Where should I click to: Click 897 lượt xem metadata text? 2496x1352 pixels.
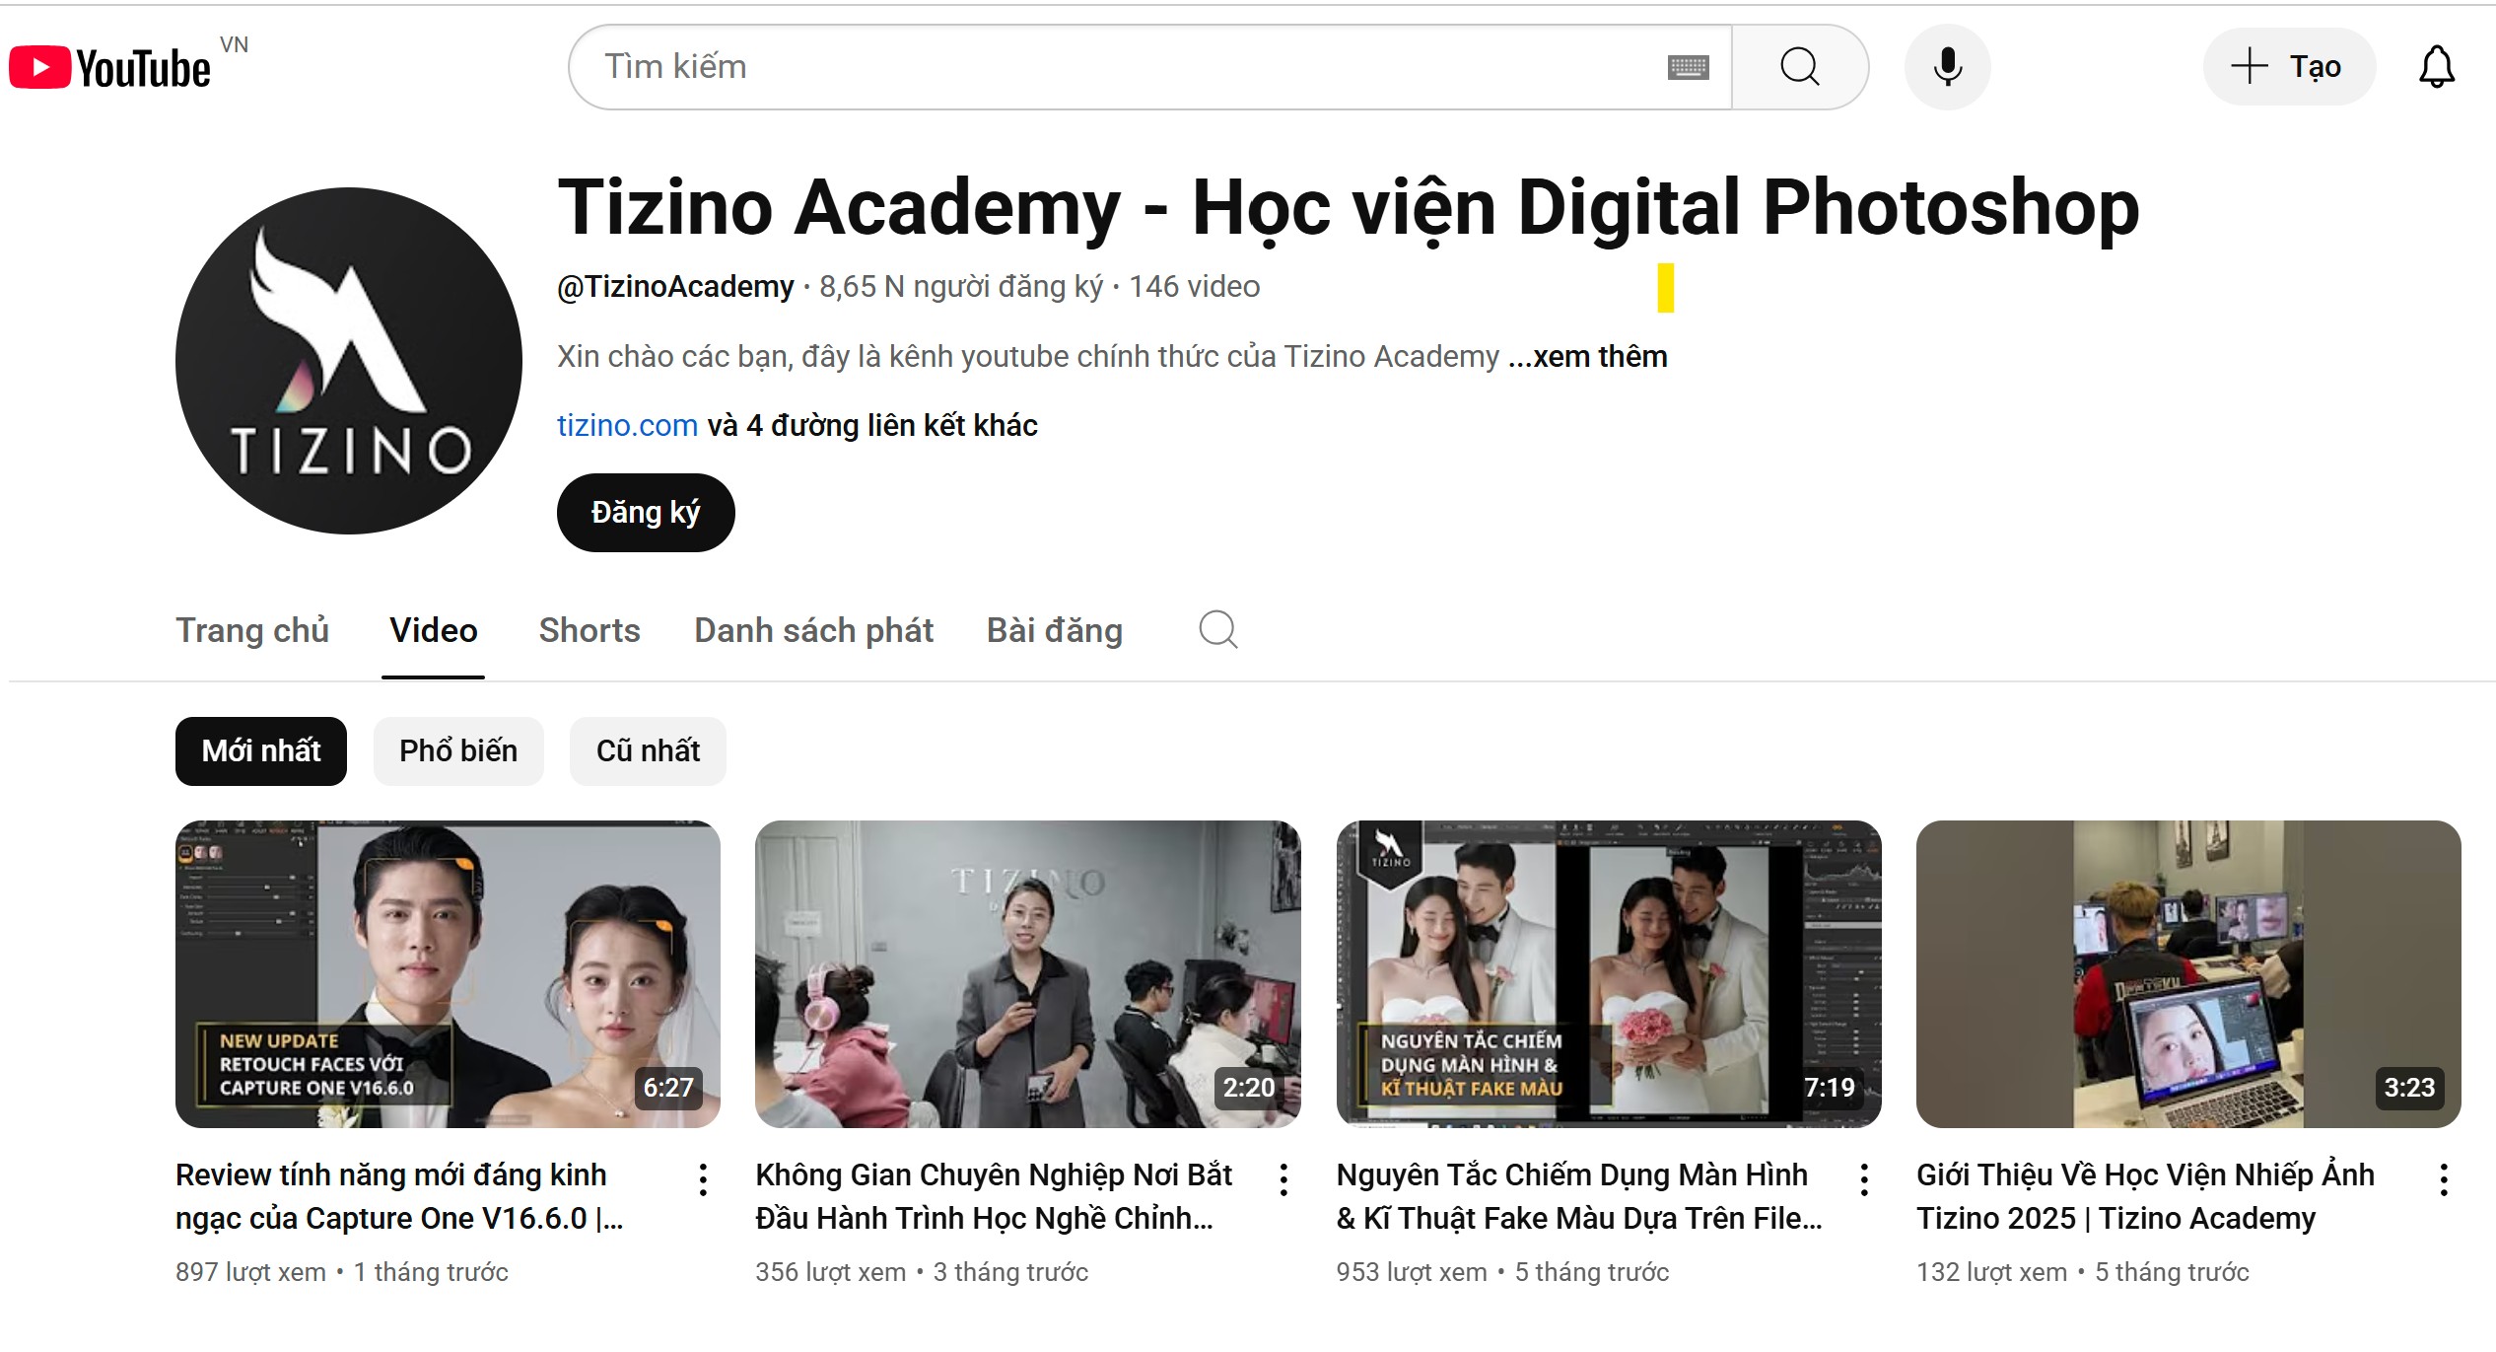(x=250, y=1272)
